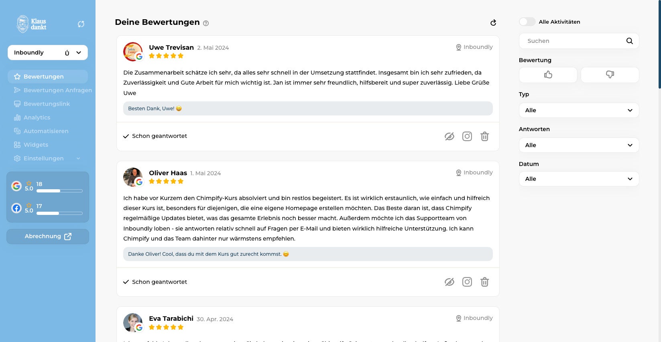Delete Oliver Haas's review

click(x=485, y=282)
